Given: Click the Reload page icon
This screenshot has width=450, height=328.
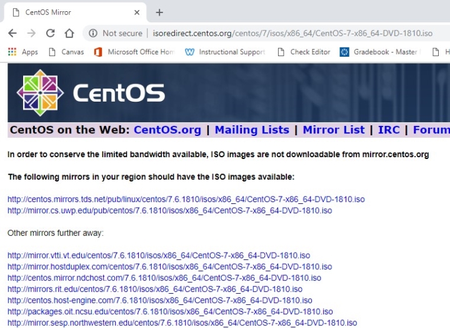Looking at the screenshot, I should pos(51,33).
